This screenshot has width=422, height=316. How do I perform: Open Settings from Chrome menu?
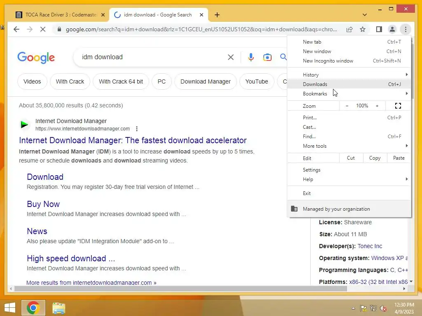pos(349,170)
